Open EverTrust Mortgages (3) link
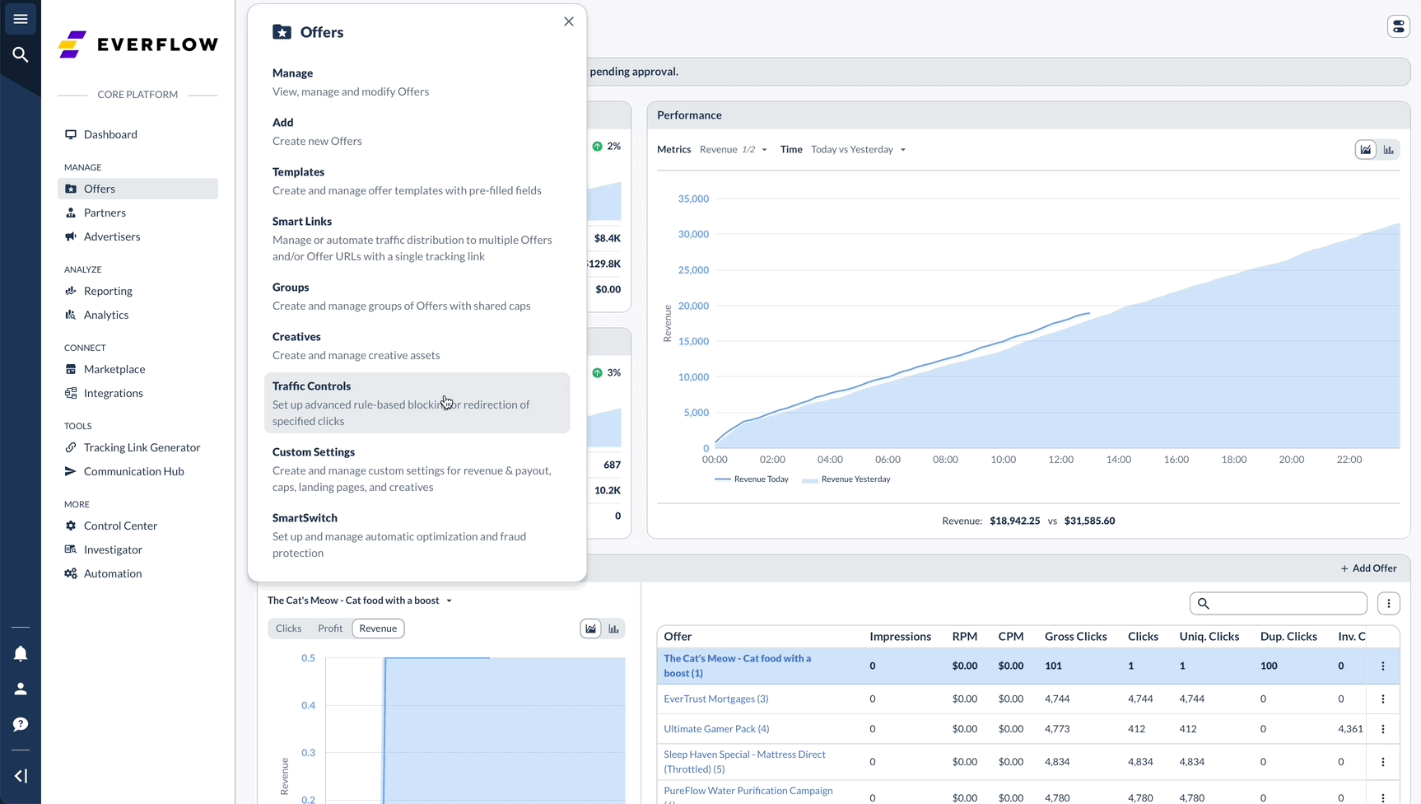The width and height of the screenshot is (1421, 804). 715,699
